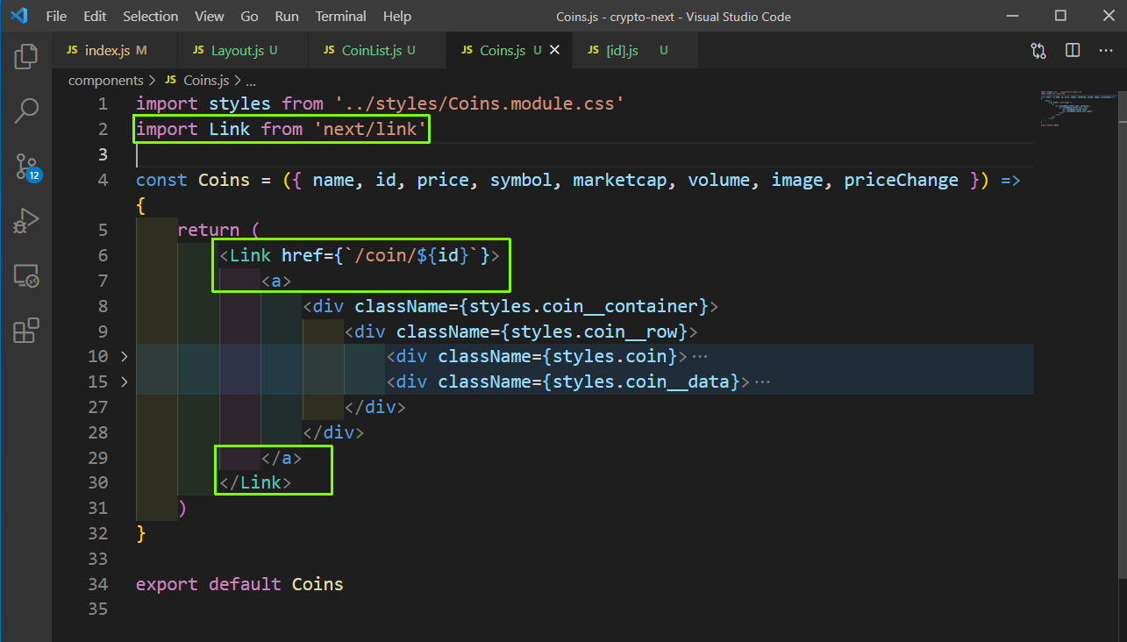
Task: Open the Help menu
Action: tap(396, 17)
